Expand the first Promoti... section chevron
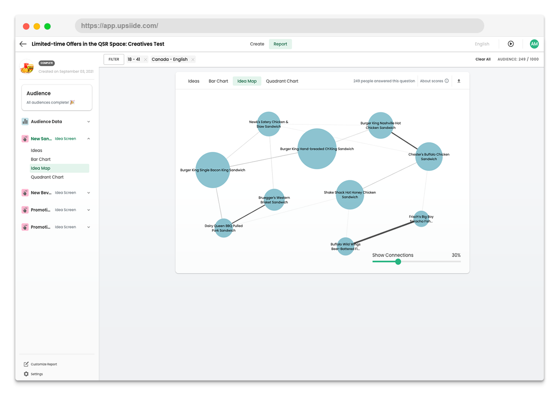Image resolution: width=560 pixels, height=399 pixels. click(89, 210)
